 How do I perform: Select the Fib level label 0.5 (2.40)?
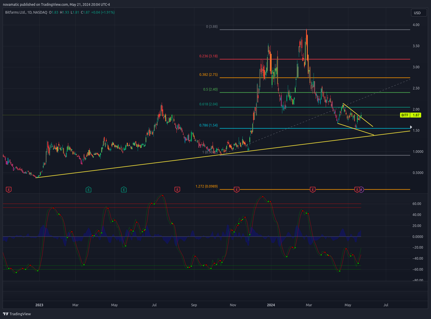(211, 89)
